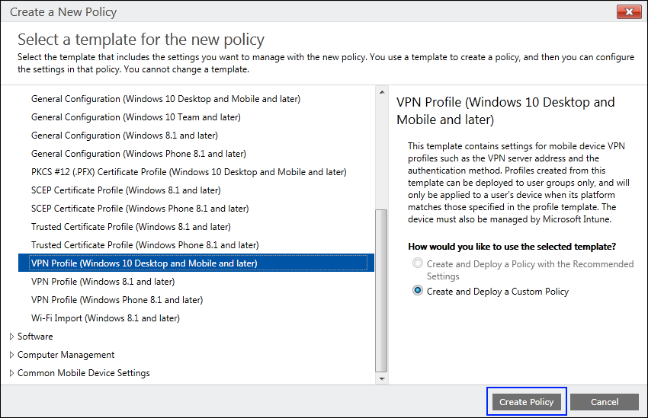Expand the Computer Management node
The image size is (648, 418).
point(11,355)
